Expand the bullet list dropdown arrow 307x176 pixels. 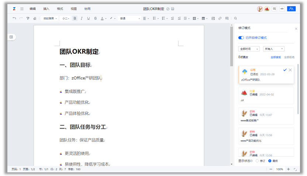(158, 18)
